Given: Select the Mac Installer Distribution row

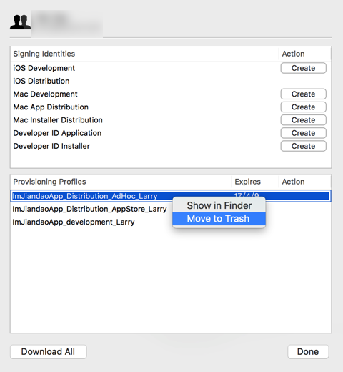Looking at the screenshot, I should tap(171, 120).
